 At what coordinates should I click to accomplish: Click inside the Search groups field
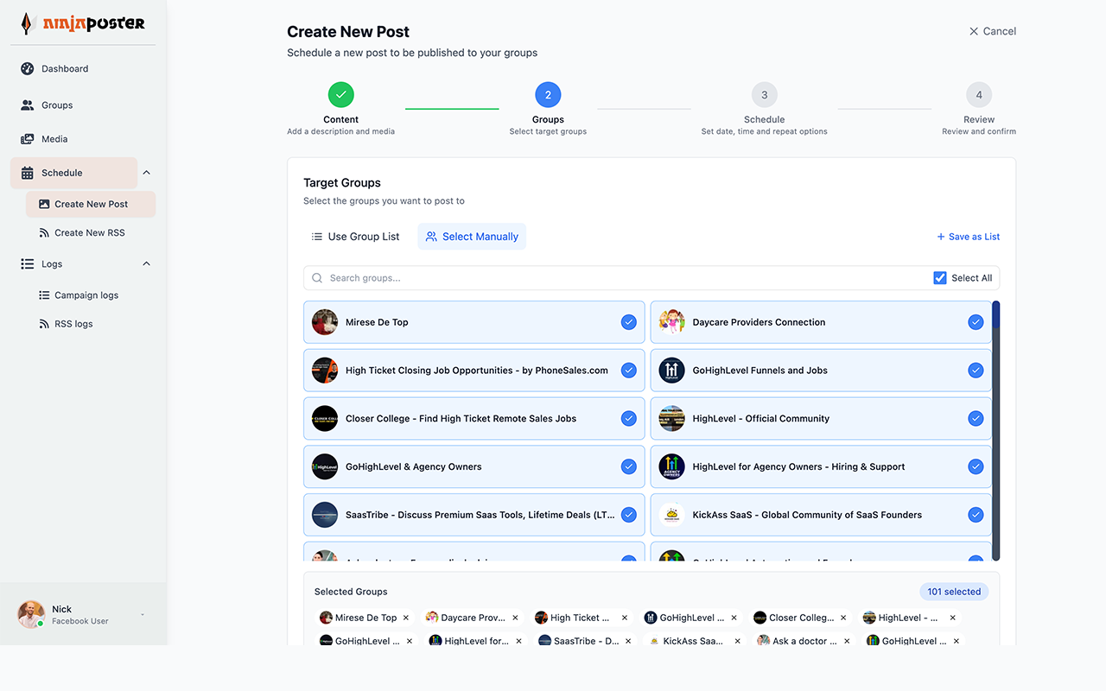pos(518,277)
